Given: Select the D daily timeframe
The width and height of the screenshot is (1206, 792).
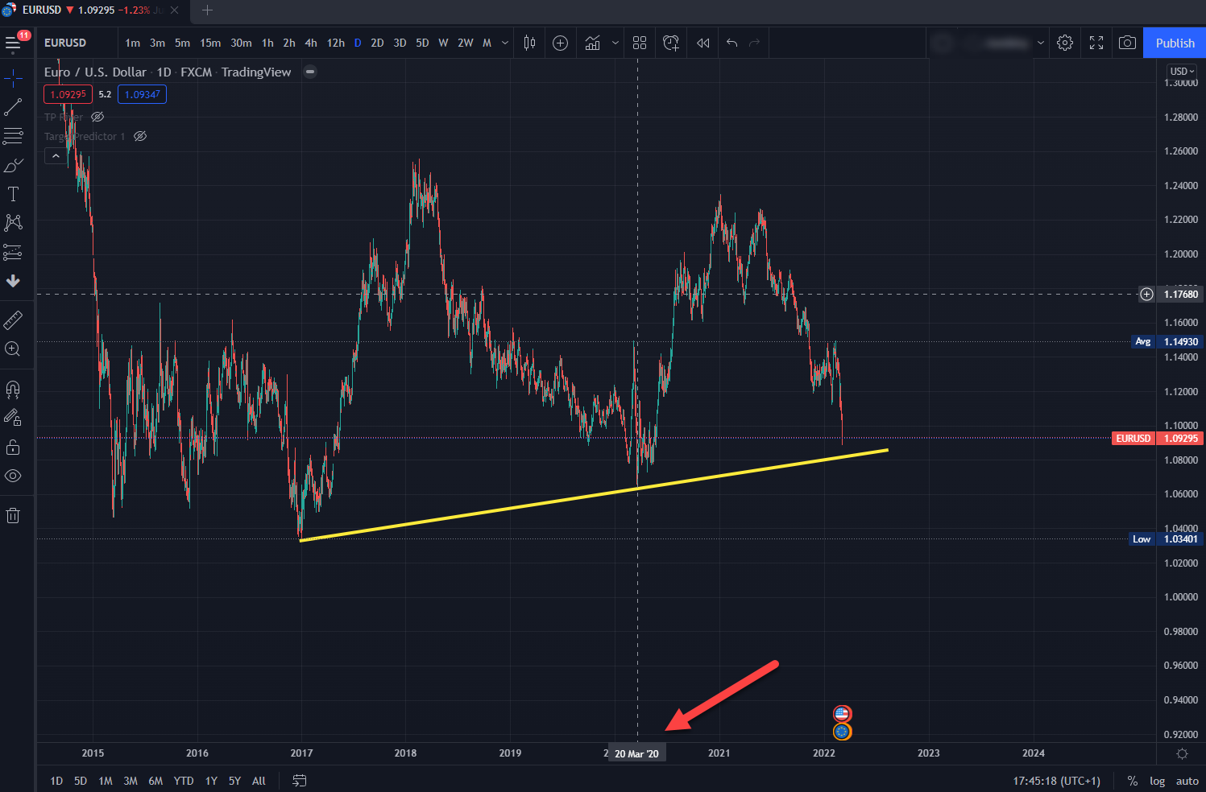Looking at the screenshot, I should tap(358, 43).
